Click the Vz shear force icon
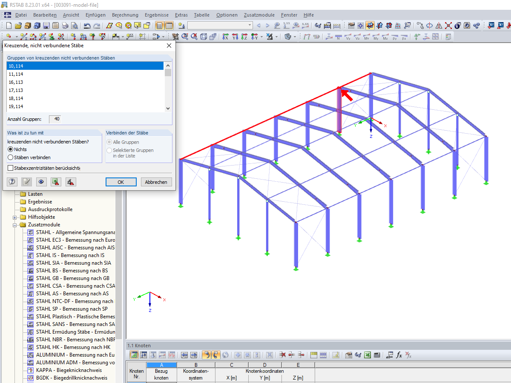The height and width of the screenshot is (383, 511). pyautogui.click(x=357, y=37)
